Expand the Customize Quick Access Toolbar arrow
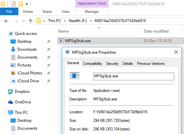 [x=27, y=4]
